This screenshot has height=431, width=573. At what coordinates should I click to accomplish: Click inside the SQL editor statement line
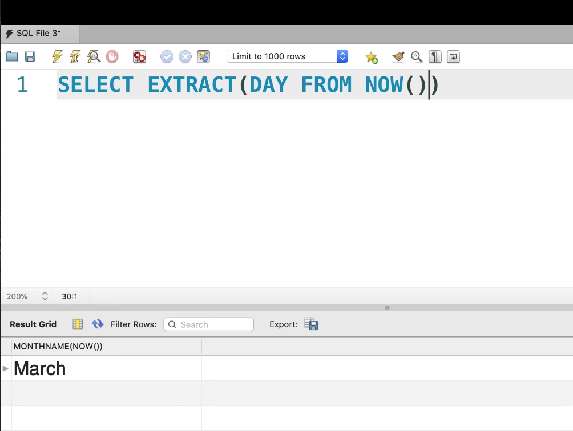(x=314, y=85)
